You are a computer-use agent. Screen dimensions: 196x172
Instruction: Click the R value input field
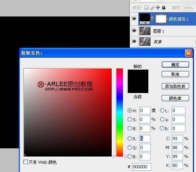pos(145,139)
